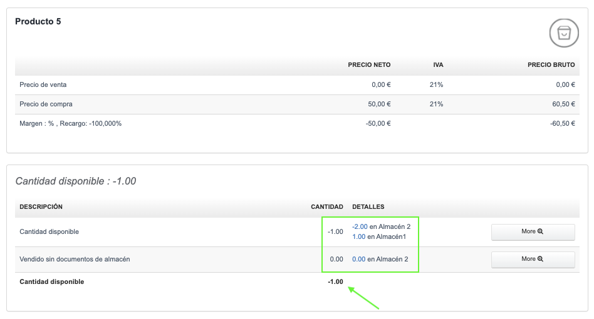
Task: Click the bold -1.00 total quantity value
Action: (x=335, y=281)
